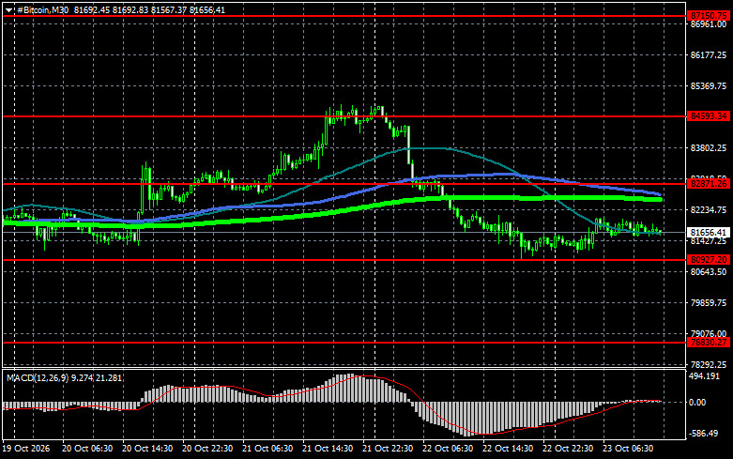Click the 86961.00 price axis label
Viewport: 733px width, 459px height.
point(709,24)
